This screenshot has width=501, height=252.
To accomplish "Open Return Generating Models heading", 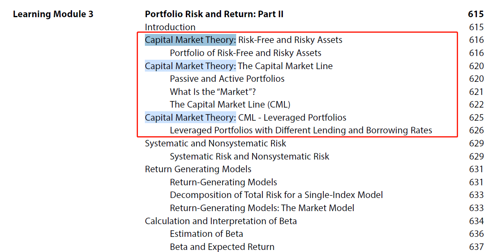I will pyautogui.click(x=198, y=169).
